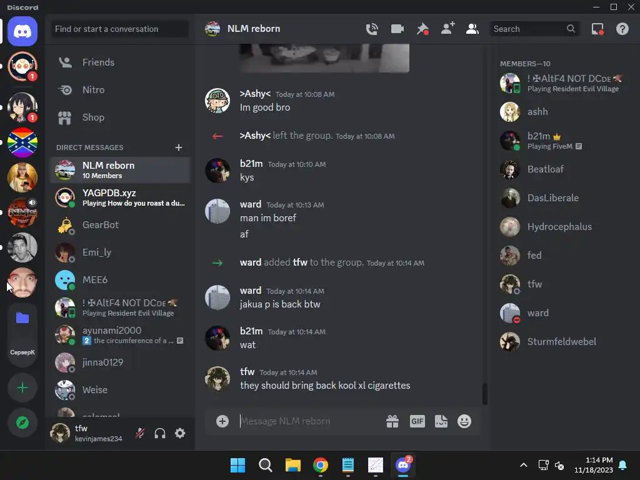The image size is (640, 480).
Task: Open DM with YAGPDB.xyz
Action: [x=120, y=197]
